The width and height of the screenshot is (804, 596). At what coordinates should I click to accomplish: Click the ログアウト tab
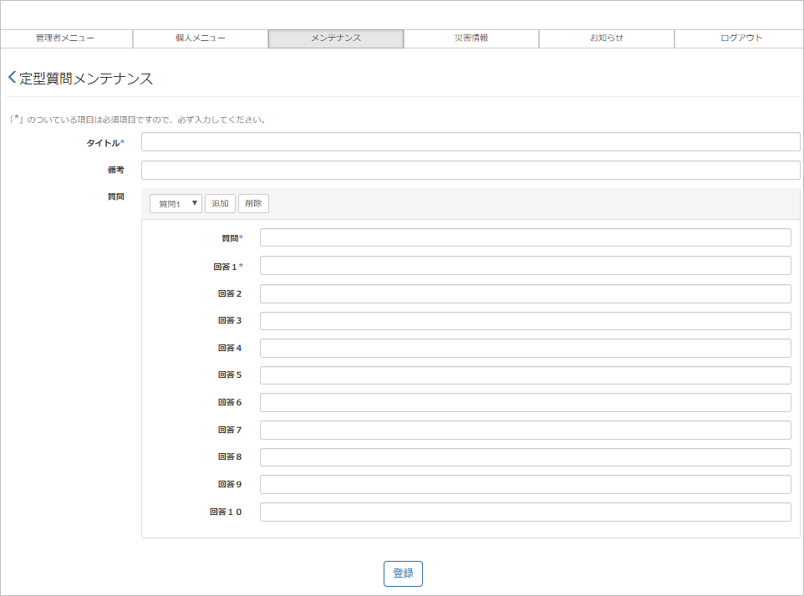[x=741, y=38]
